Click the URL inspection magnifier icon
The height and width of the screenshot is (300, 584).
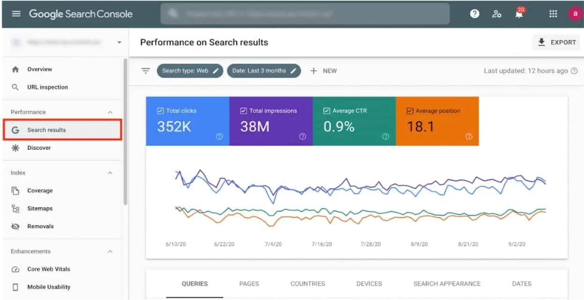pyautogui.click(x=15, y=87)
